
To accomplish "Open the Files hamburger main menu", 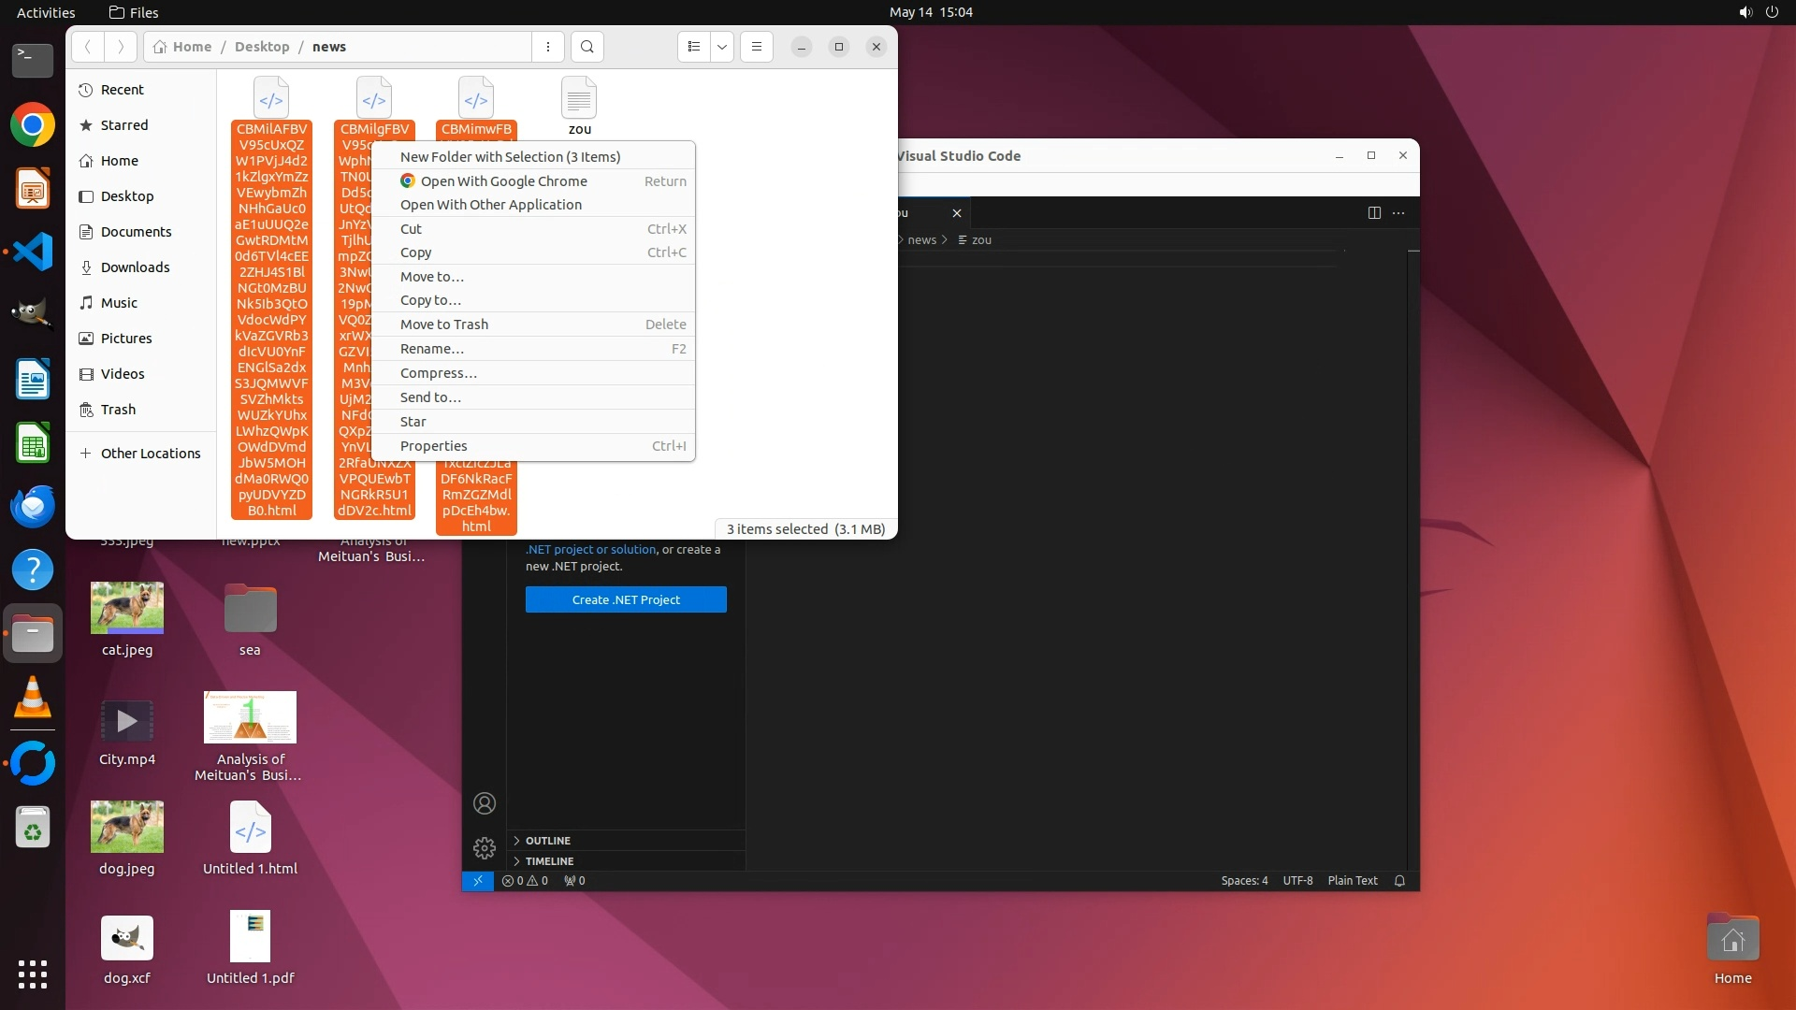I will tap(757, 47).
